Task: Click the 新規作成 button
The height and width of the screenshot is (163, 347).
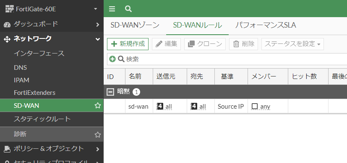Action: [128, 44]
